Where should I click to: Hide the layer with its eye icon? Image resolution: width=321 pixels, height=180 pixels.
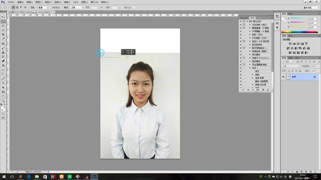pyautogui.click(x=283, y=77)
